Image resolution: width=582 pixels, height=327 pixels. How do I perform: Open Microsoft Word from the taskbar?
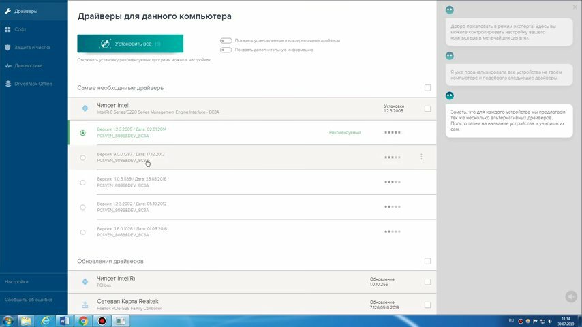[x=64, y=321]
